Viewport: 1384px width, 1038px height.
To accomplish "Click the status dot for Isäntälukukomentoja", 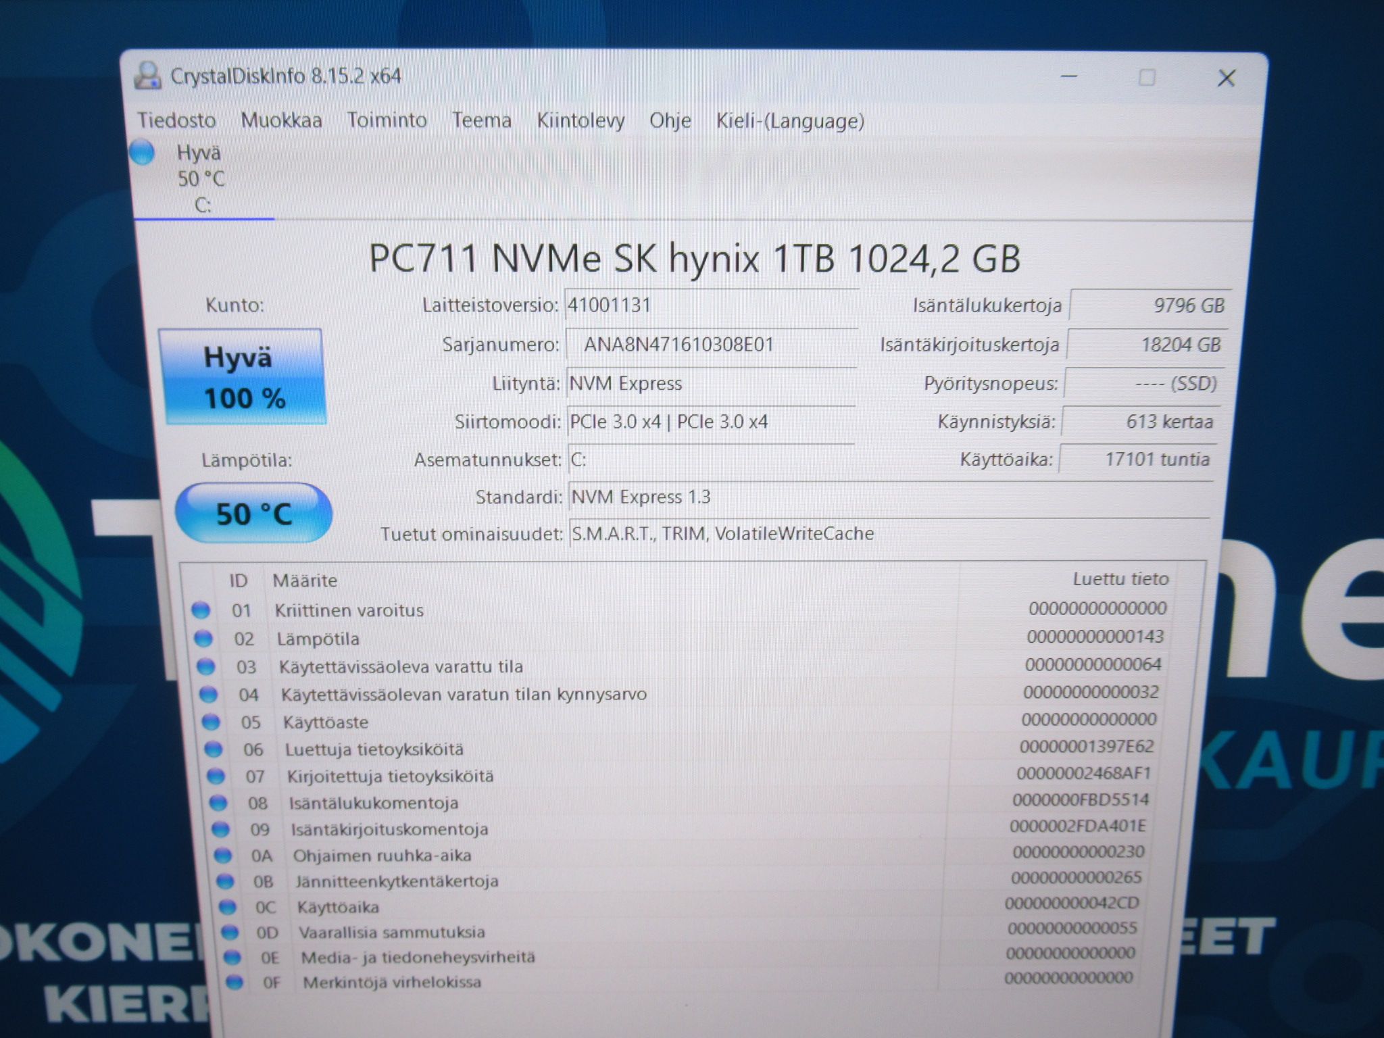I will (x=218, y=803).
